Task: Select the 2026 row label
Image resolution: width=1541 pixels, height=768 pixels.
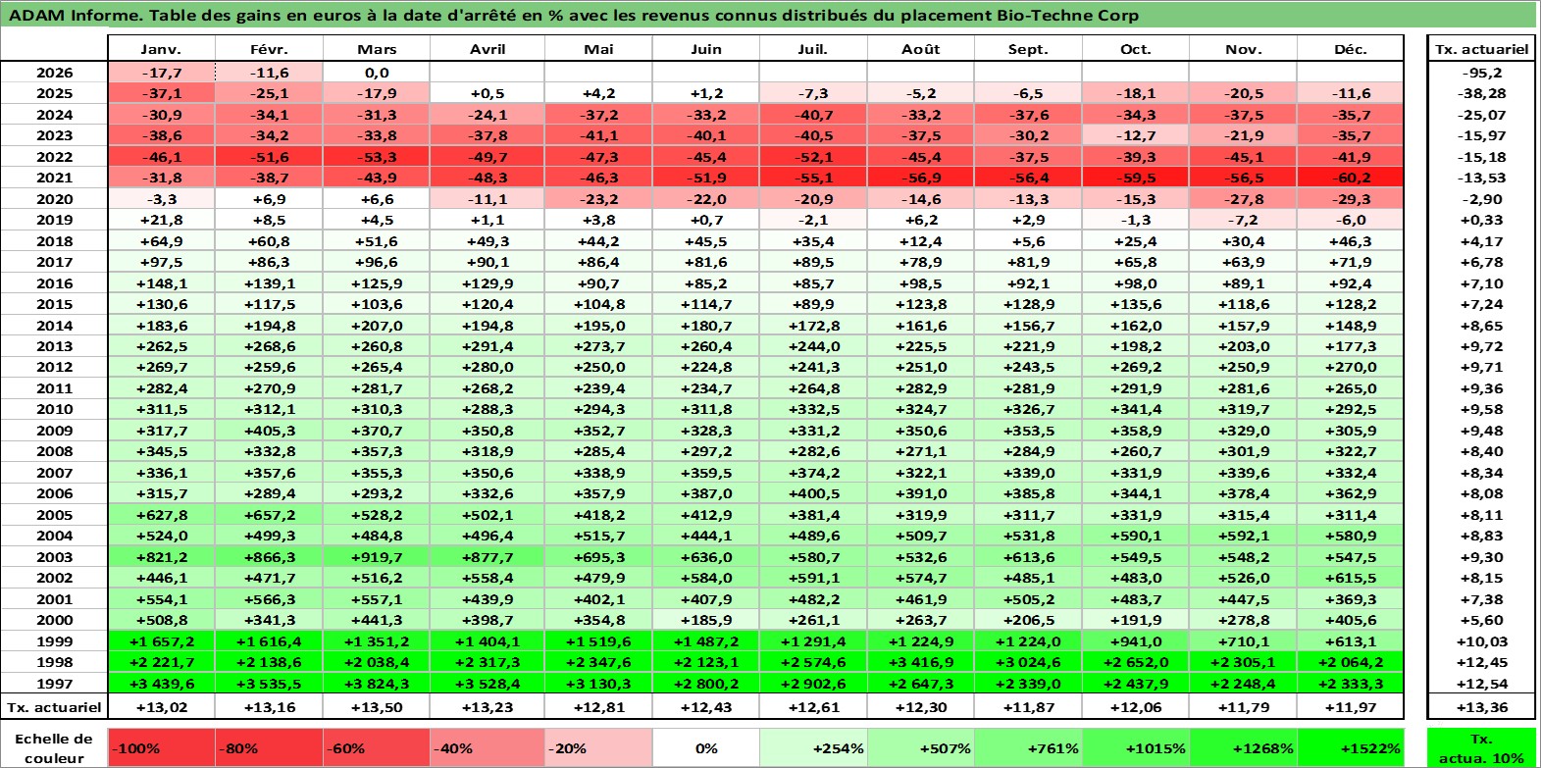Action: click(x=54, y=73)
